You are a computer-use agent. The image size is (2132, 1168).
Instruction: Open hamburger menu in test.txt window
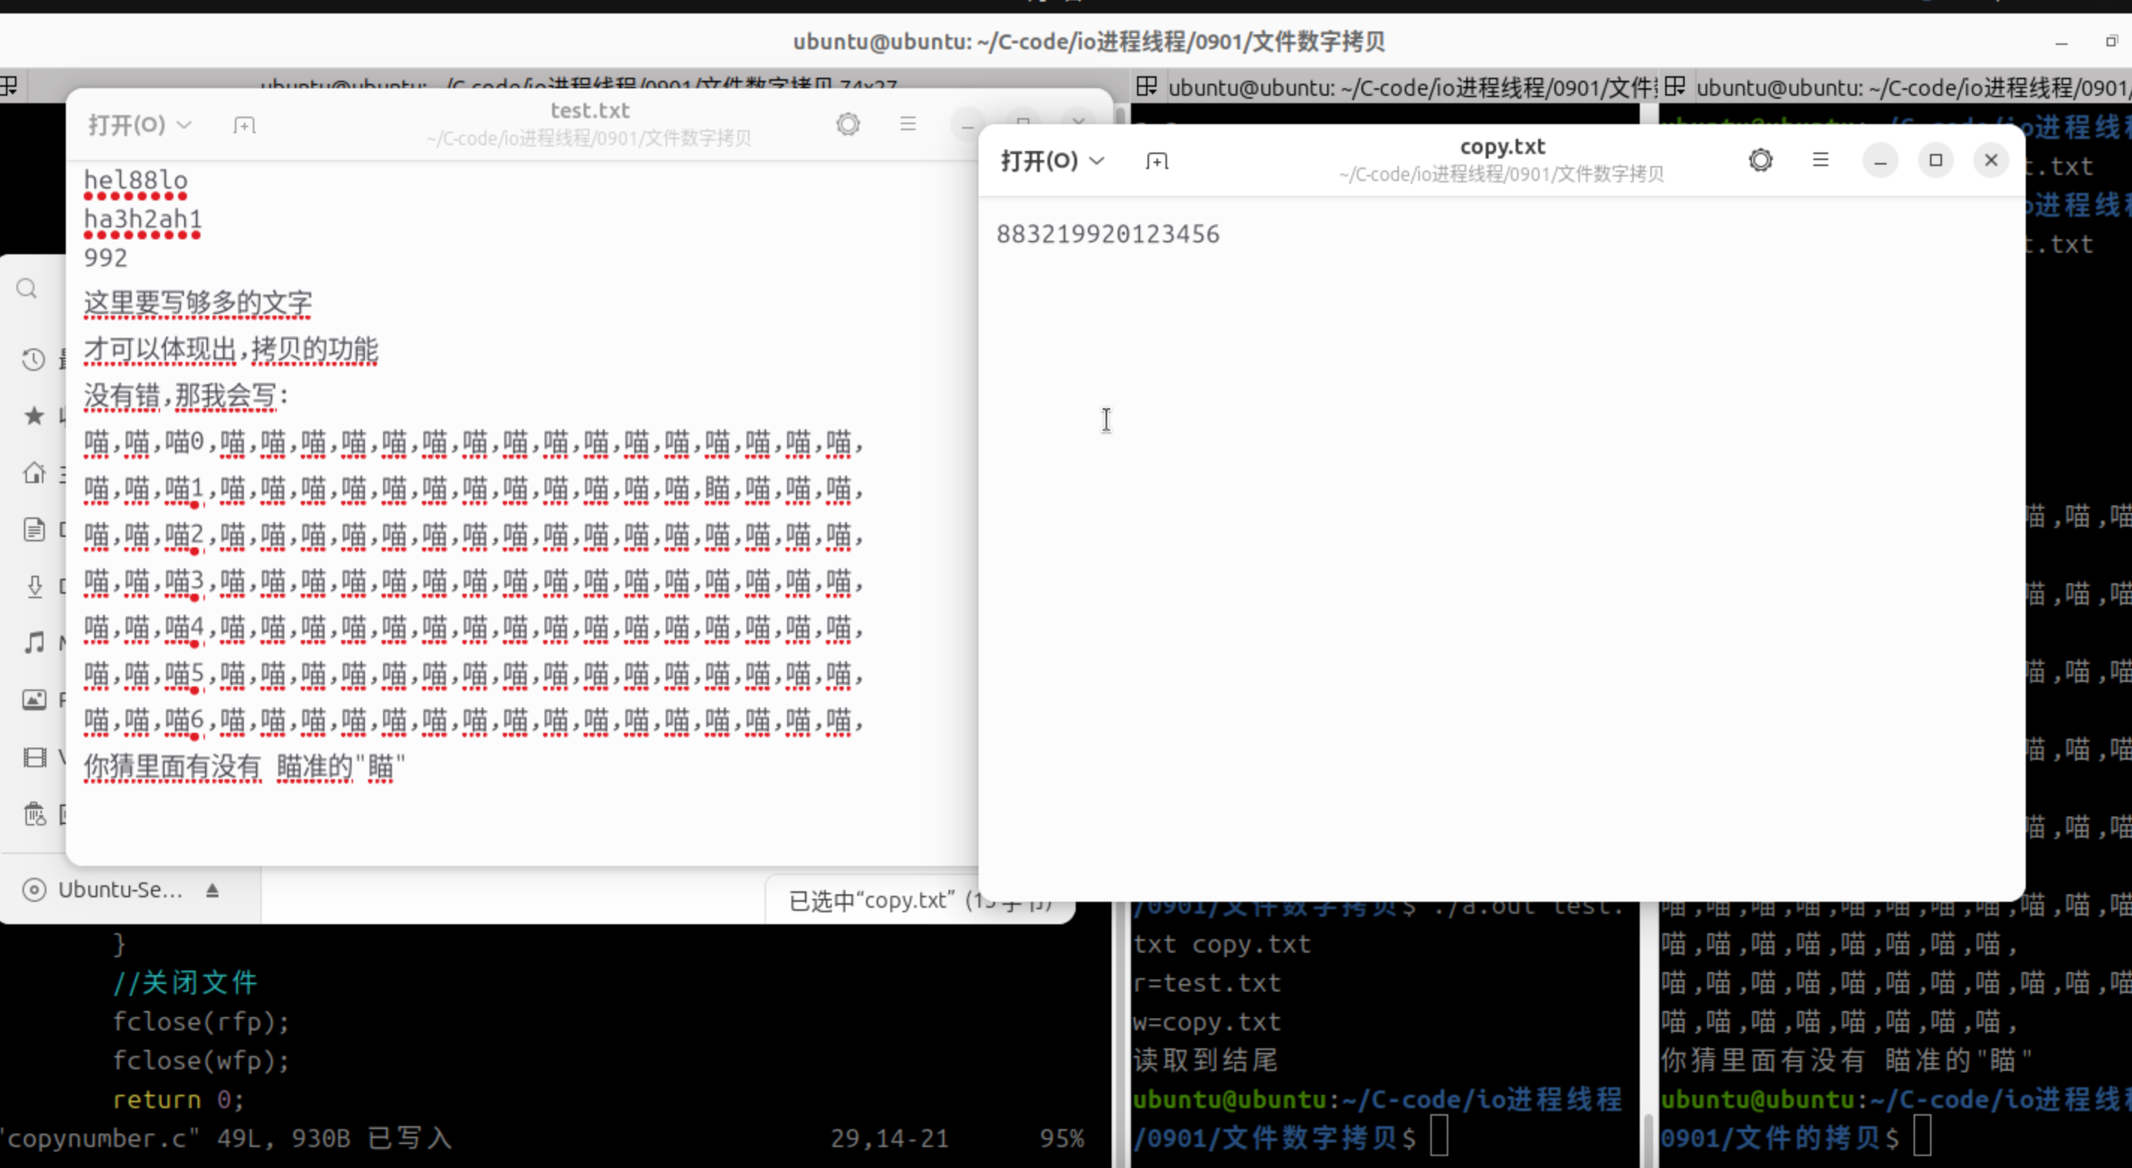click(908, 124)
